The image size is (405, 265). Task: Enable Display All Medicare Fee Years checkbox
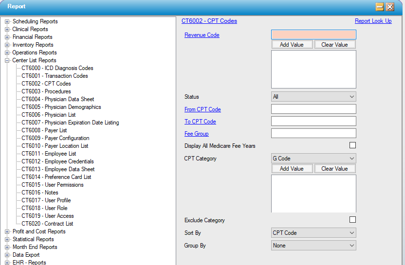(x=352, y=145)
